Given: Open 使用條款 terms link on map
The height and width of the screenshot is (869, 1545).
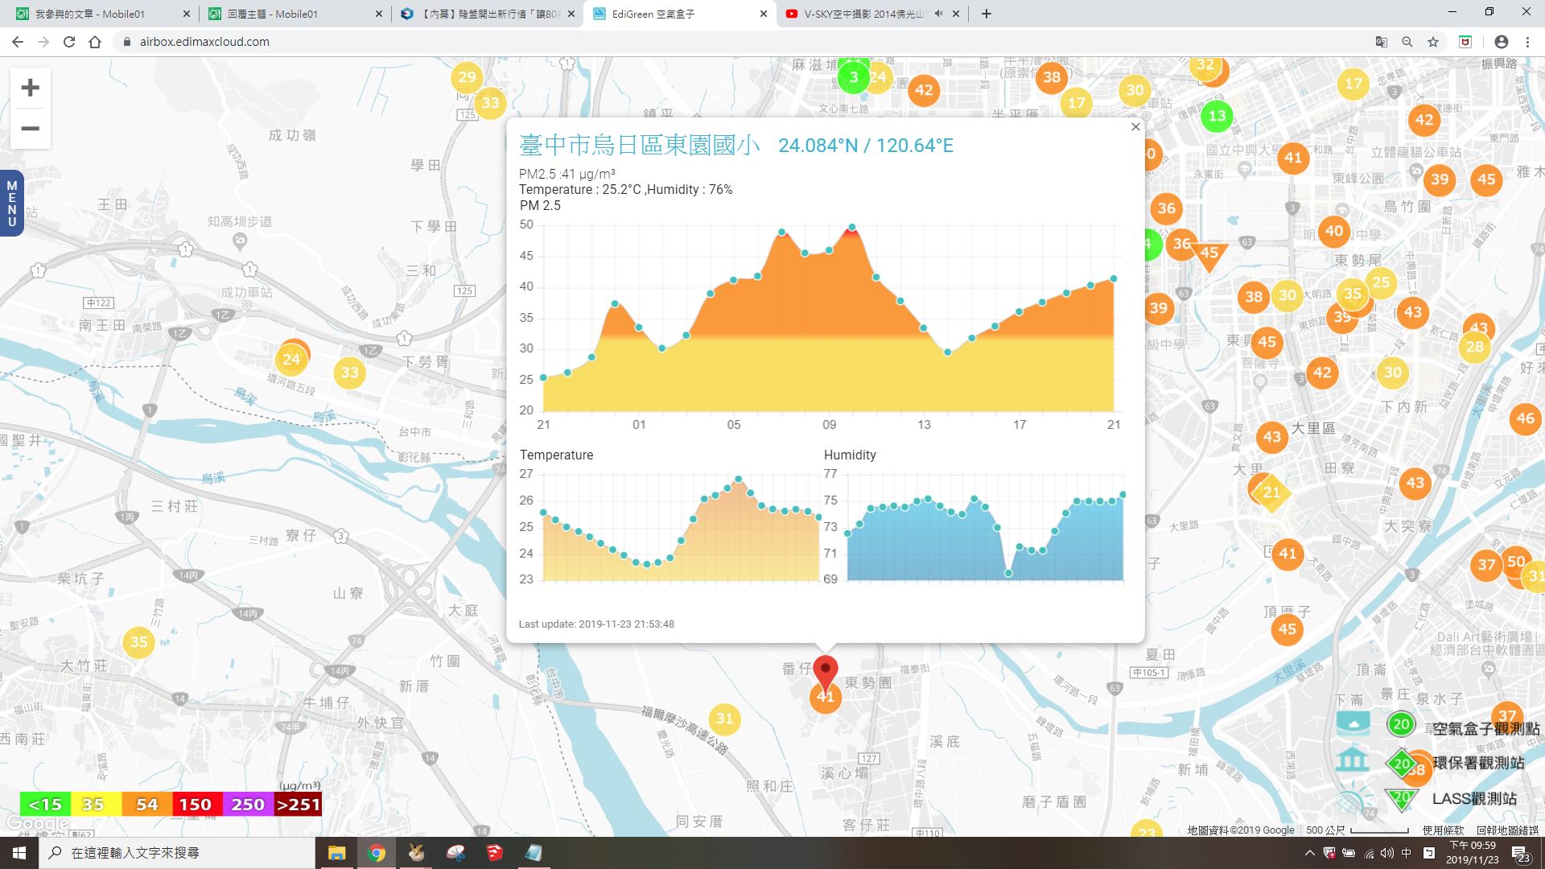Looking at the screenshot, I should point(1443,830).
